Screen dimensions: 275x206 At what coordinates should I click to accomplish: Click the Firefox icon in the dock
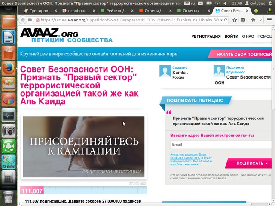tap(9, 68)
